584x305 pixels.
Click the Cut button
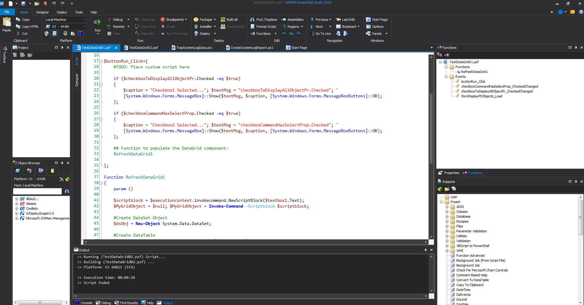[x=22, y=34]
